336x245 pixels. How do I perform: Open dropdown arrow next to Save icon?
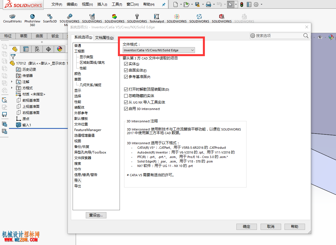(203, 4)
